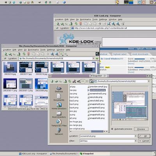156x156 pixels.
Task: Open Bookmarks menu in file Konqueror window
Action: 34,50
